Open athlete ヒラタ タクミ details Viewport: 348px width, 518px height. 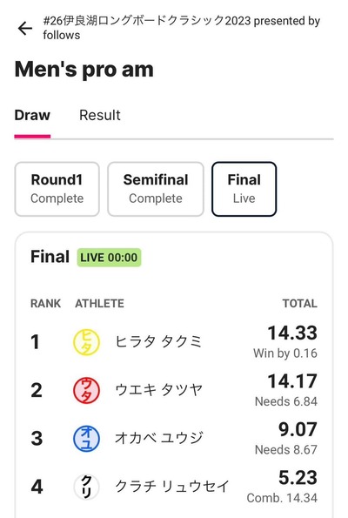pos(158,341)
